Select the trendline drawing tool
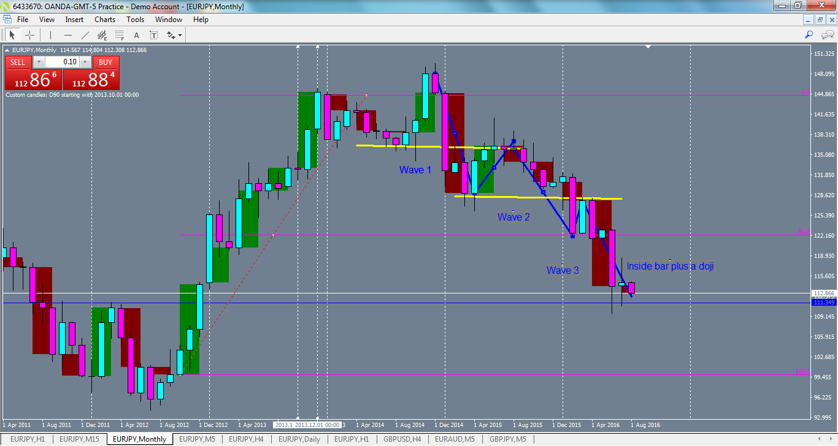Screen dimensions: 838x446 pos(85,35)
